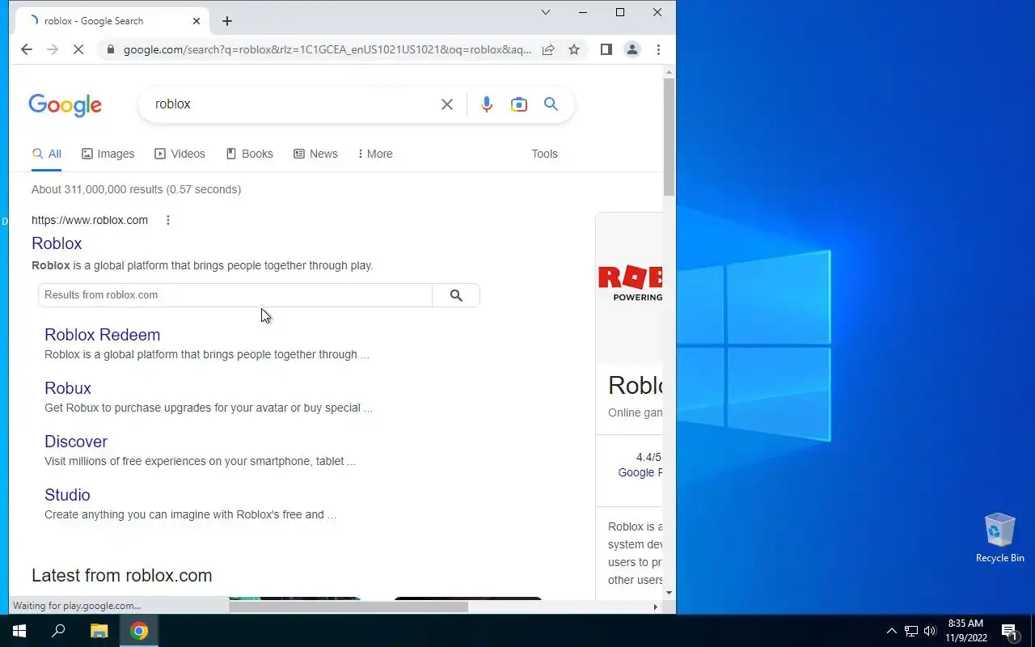1035x647 pixels.
Task: Open the volume control tray icon
Action: 930,631
